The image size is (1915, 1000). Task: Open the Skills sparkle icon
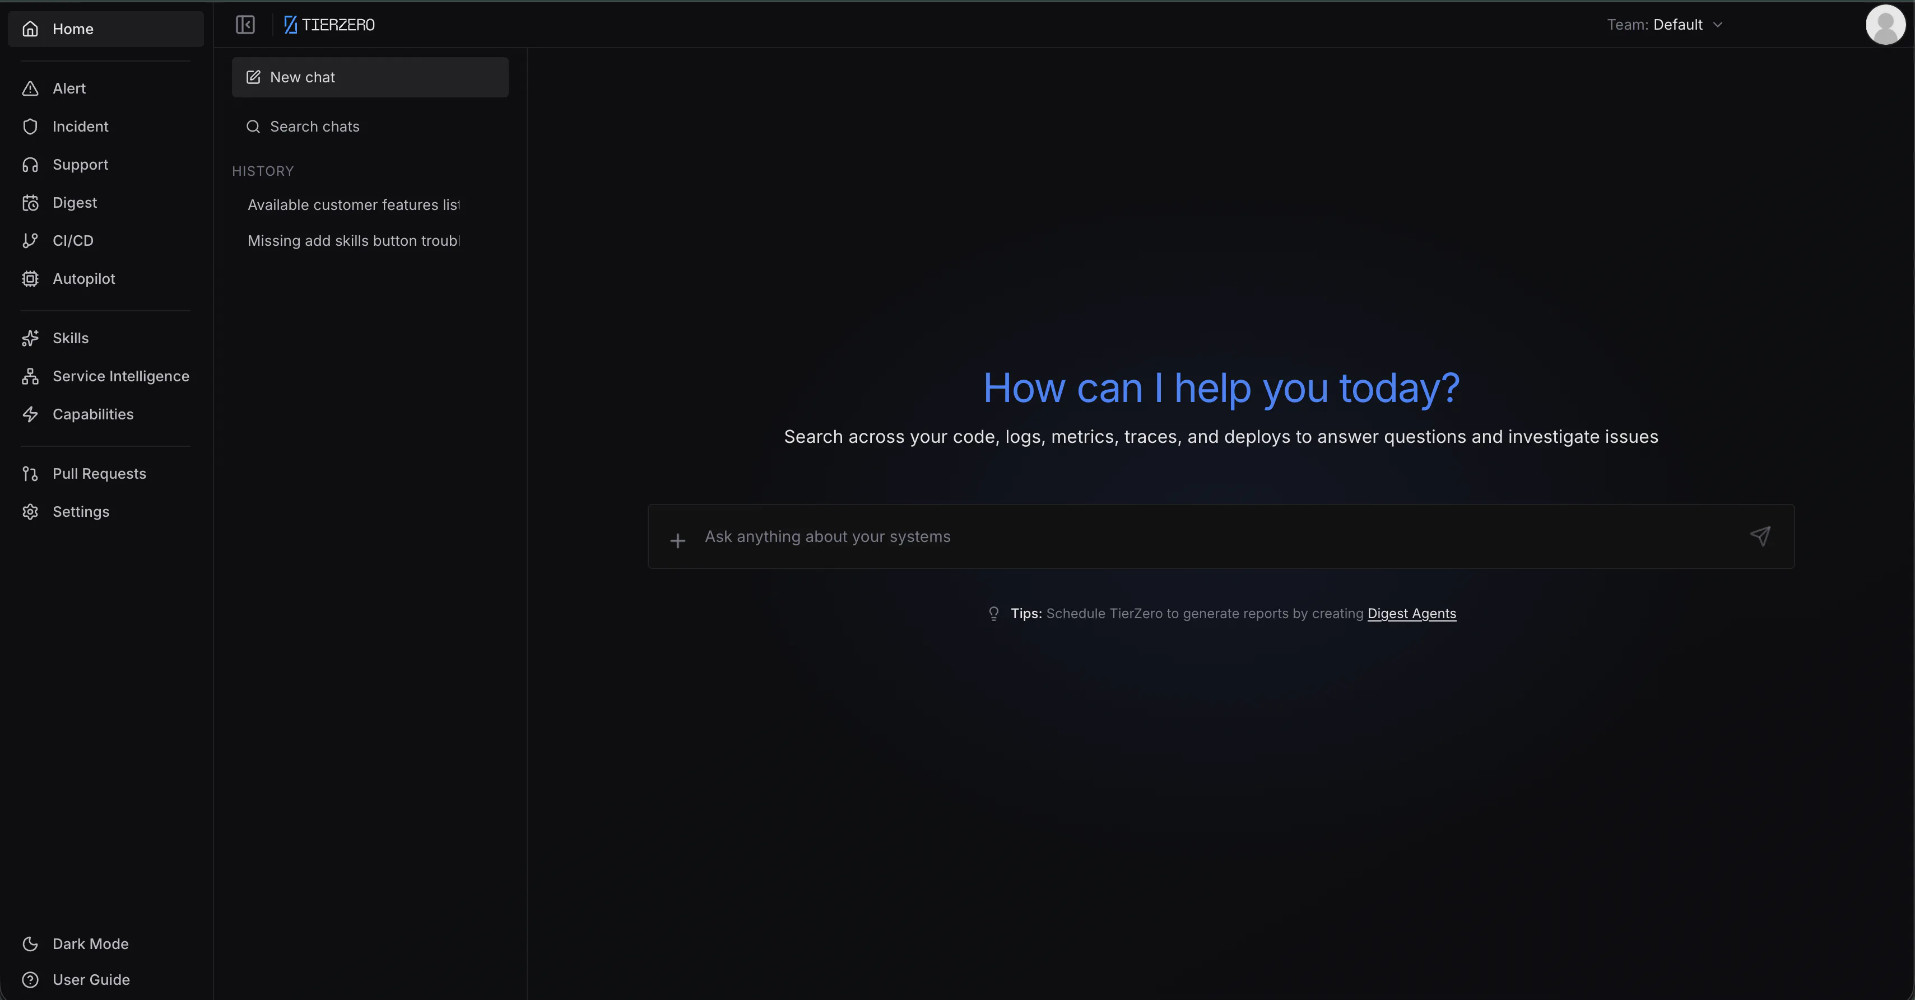(30, 338)
